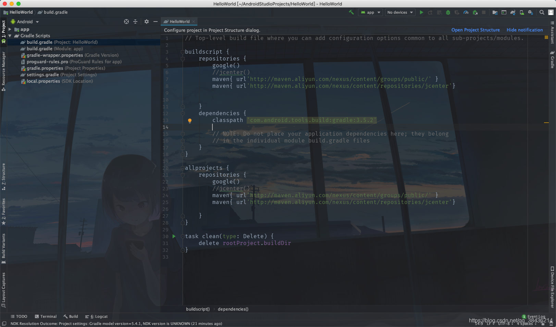Click the Run with Coverage icon
This screenshot has height=327, width=556.
[x=457, y=12]
